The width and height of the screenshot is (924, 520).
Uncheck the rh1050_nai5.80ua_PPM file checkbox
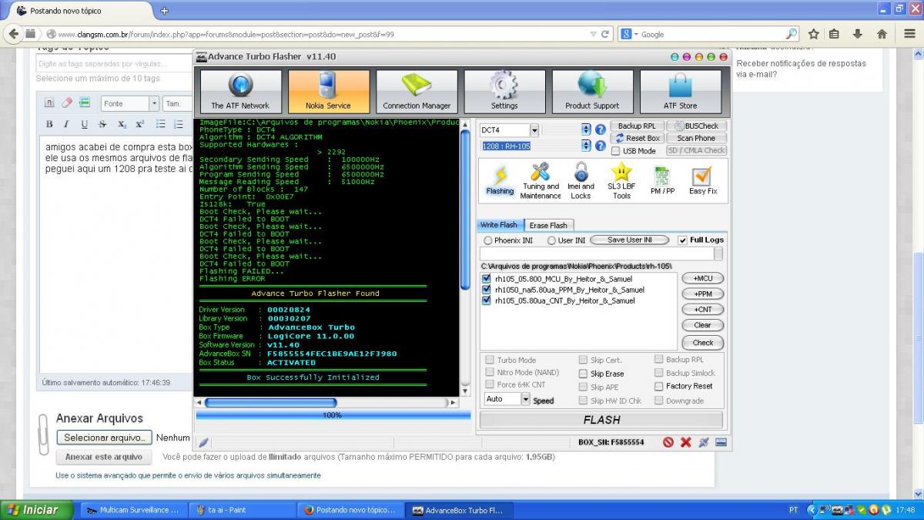tap(487, 290)
